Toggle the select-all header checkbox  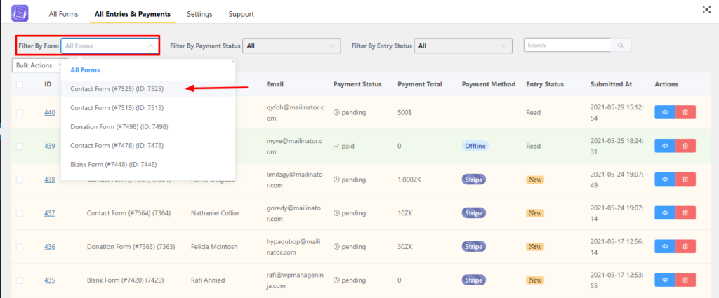pos(20,84)
